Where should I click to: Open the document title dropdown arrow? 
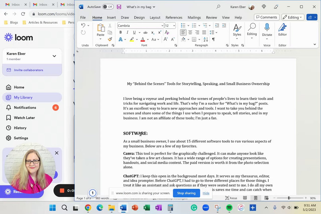tap(154, 7)
